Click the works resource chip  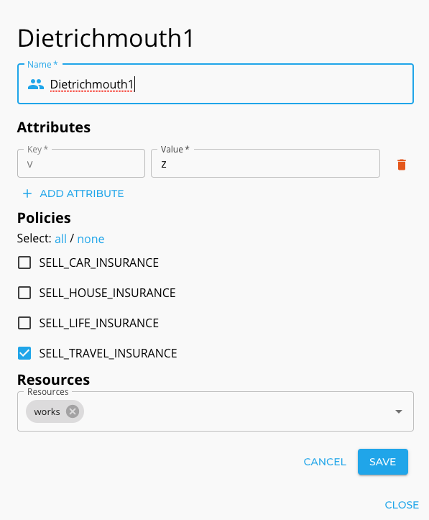point(47,411)
